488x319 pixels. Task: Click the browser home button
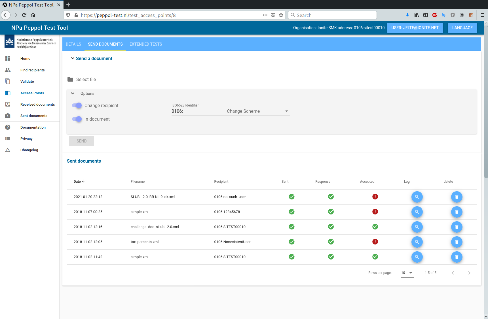pyautogui.click(x=33, y=15)
